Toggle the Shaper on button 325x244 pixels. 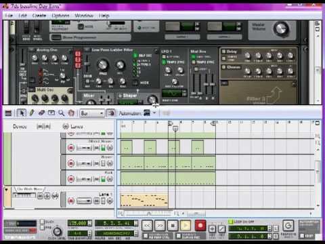tap(121, 96)
